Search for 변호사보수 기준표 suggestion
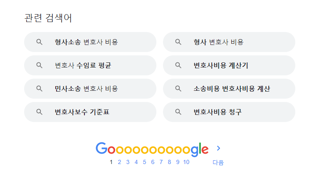 84,112
